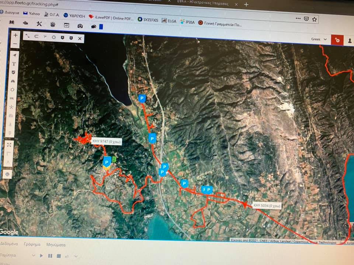Pause the route playback
354x265 pixels.
[x=50, y=256]
